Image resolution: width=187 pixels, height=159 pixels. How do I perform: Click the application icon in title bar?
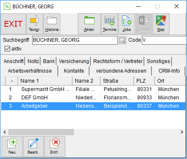[x=7, y=6]
